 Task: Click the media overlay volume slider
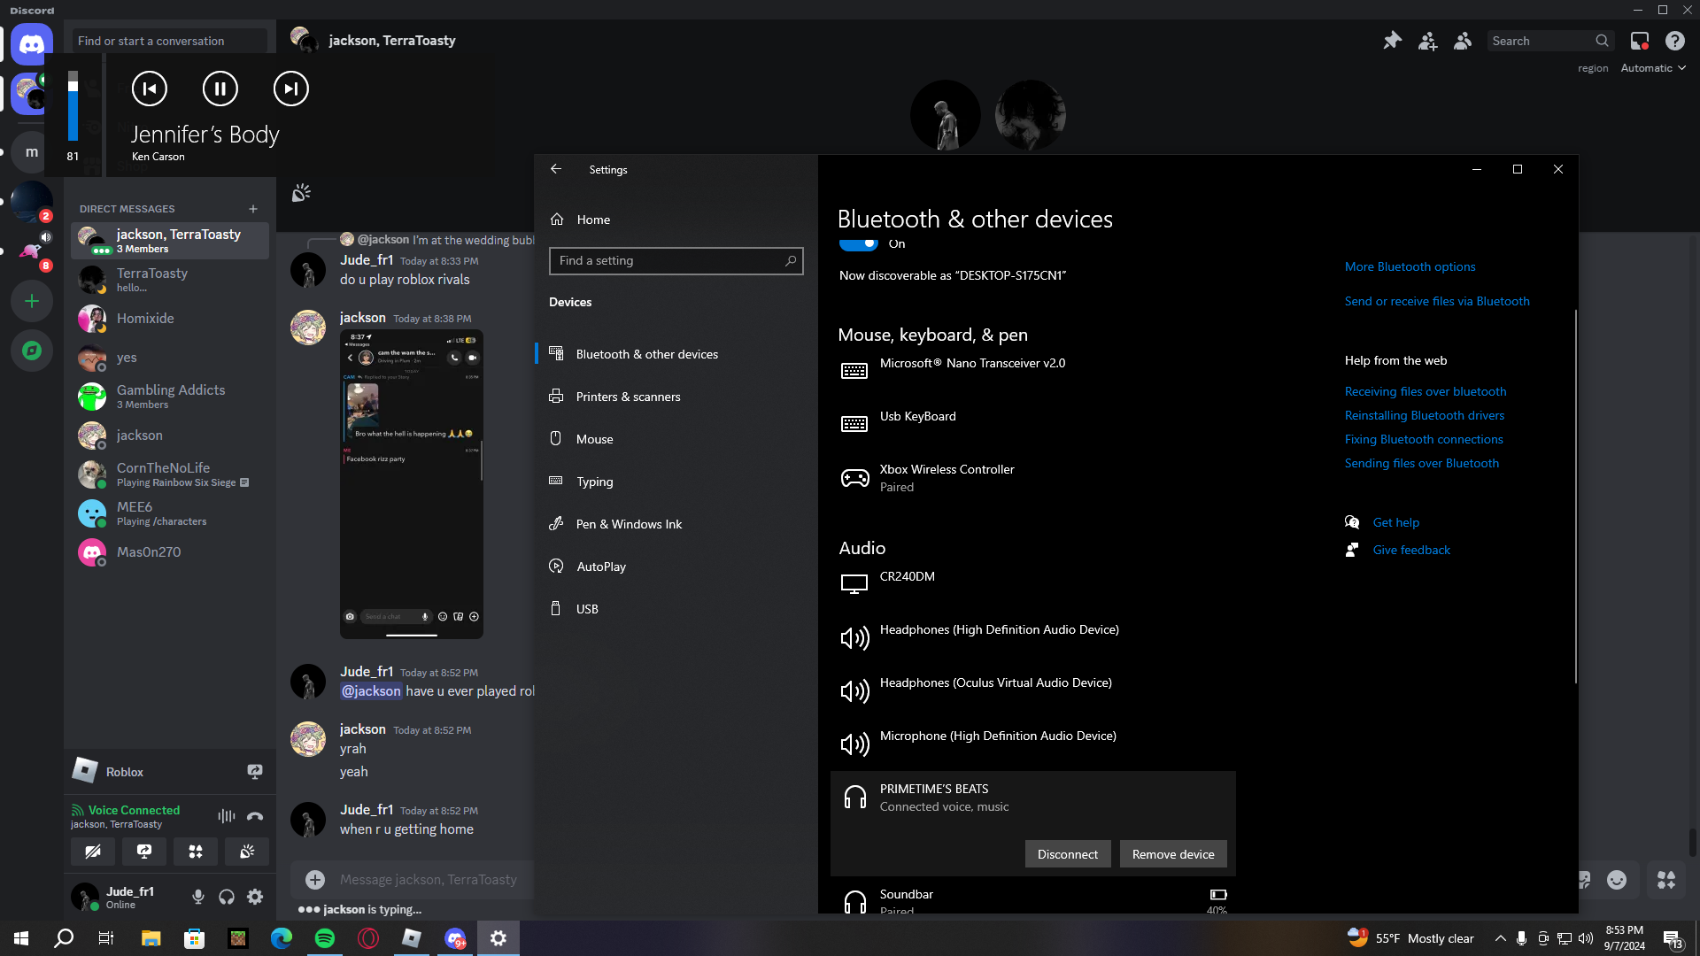[x=73, y=106]
